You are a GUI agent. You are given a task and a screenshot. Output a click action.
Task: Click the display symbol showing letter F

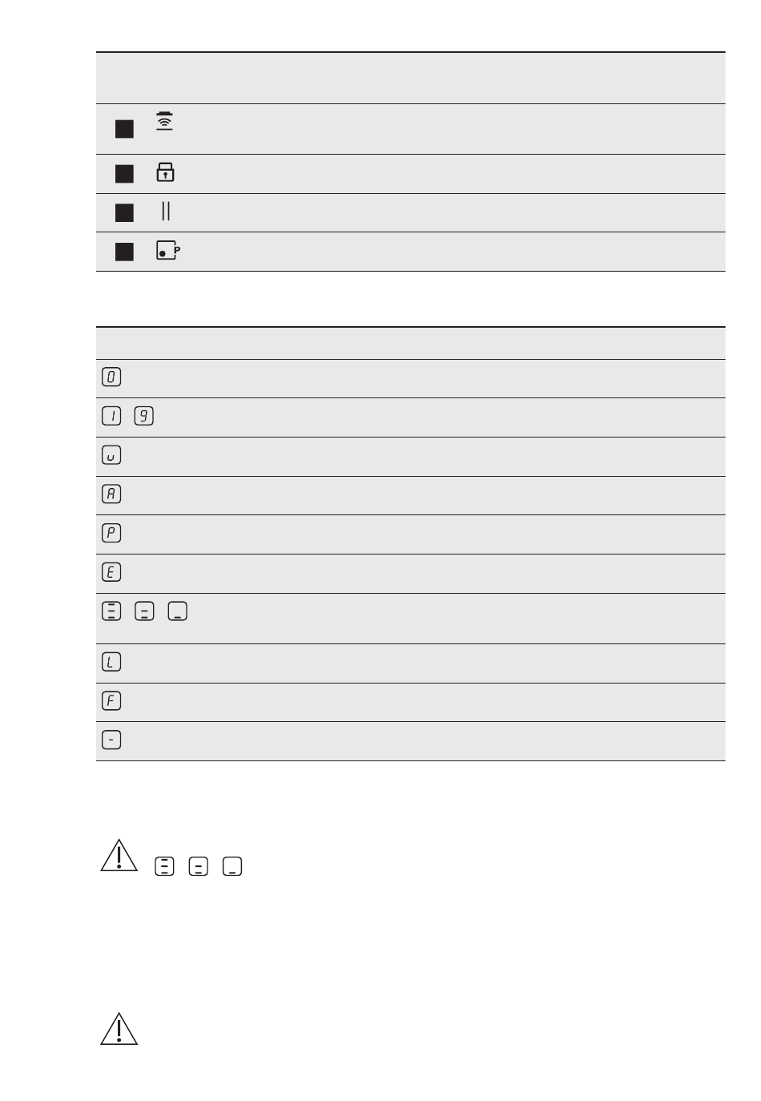111,701
